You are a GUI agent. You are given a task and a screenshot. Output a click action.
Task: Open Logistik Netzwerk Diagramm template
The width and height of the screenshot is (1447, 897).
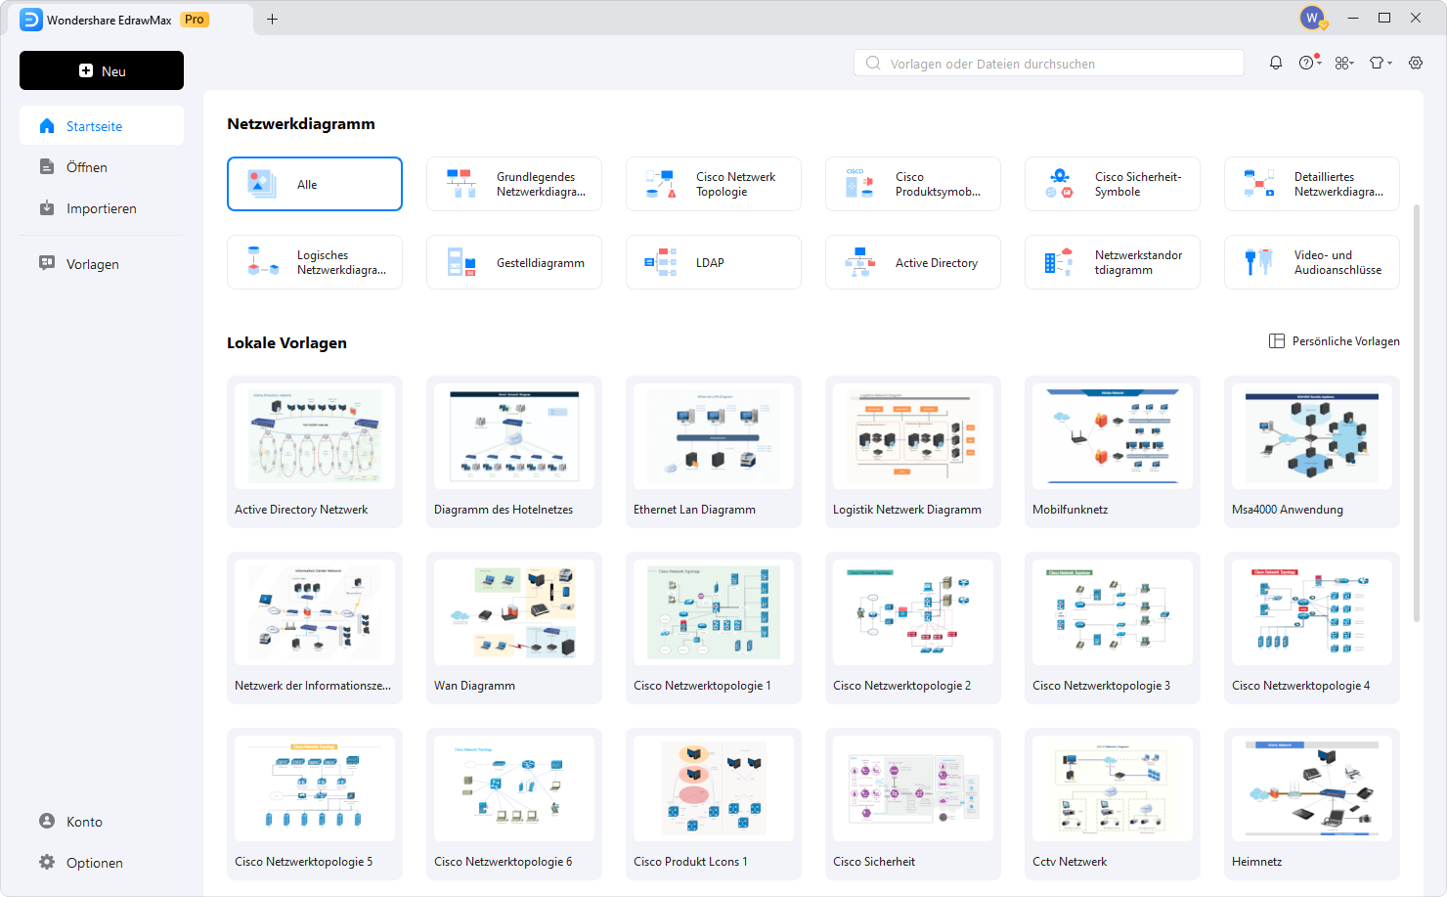[x=913, y=452]
